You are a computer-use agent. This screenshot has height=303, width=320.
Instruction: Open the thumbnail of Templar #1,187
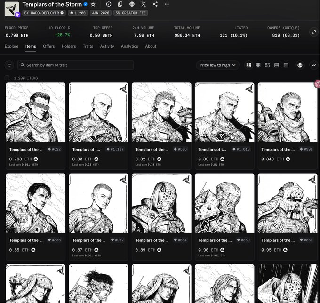98,112
